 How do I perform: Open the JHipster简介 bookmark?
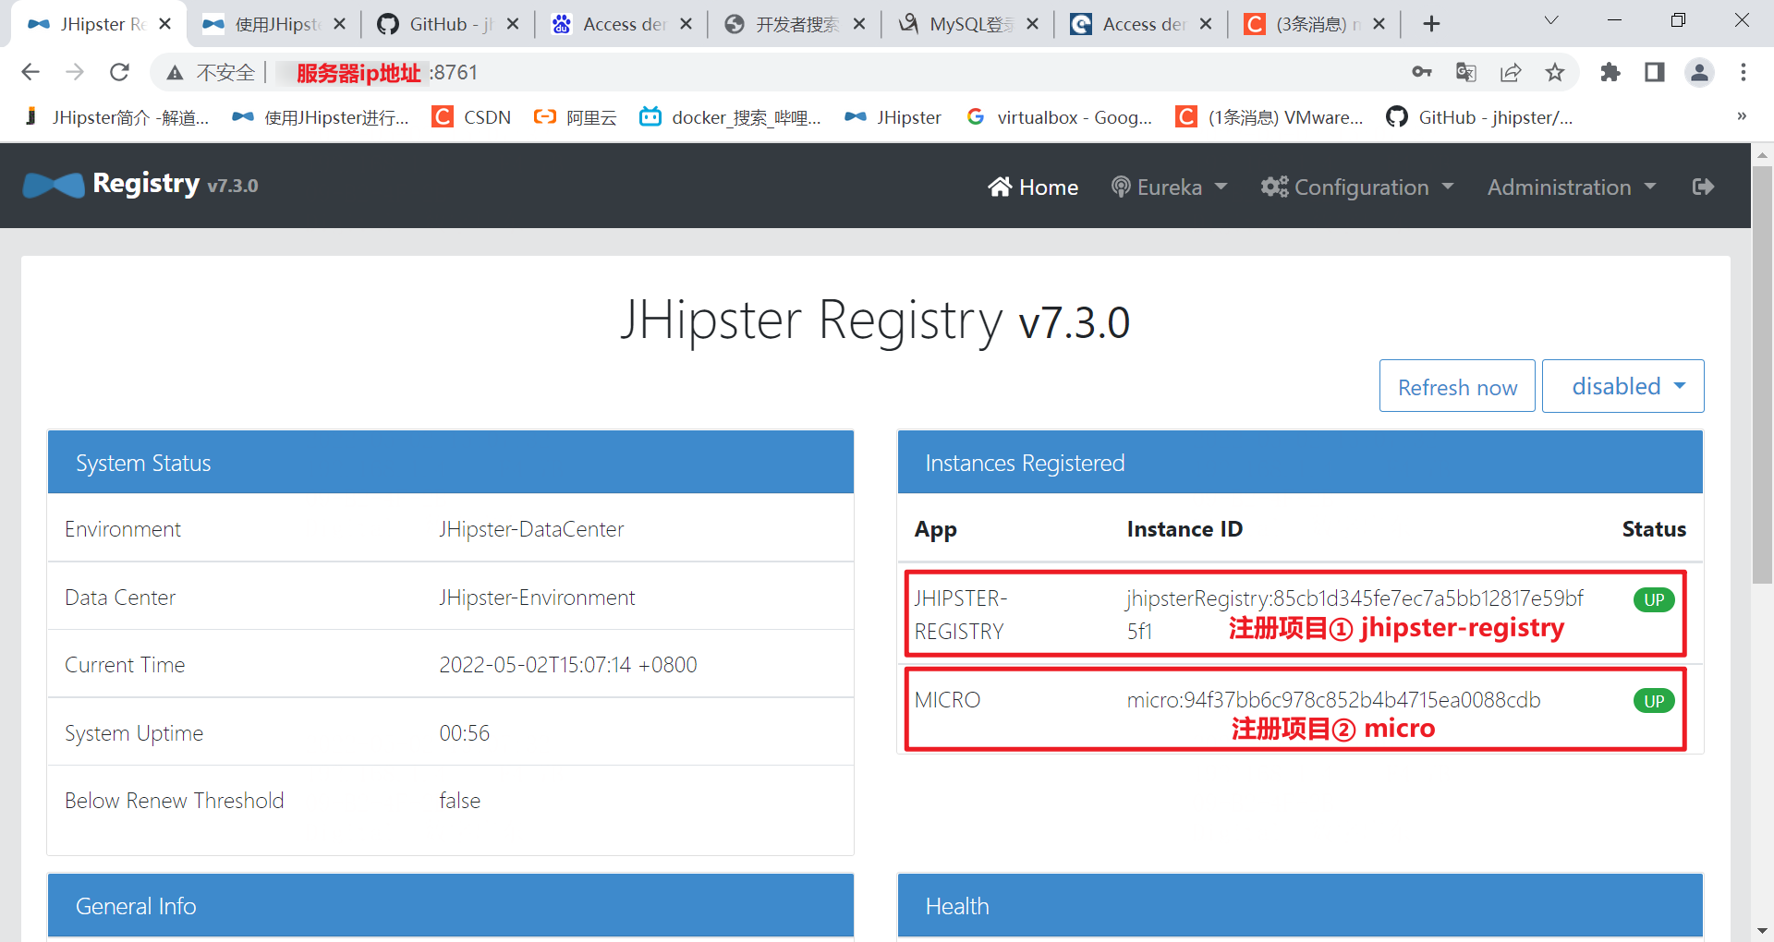(117, 117)
